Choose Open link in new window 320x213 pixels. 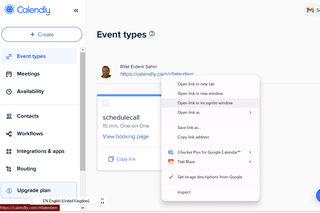click(211, 93)
